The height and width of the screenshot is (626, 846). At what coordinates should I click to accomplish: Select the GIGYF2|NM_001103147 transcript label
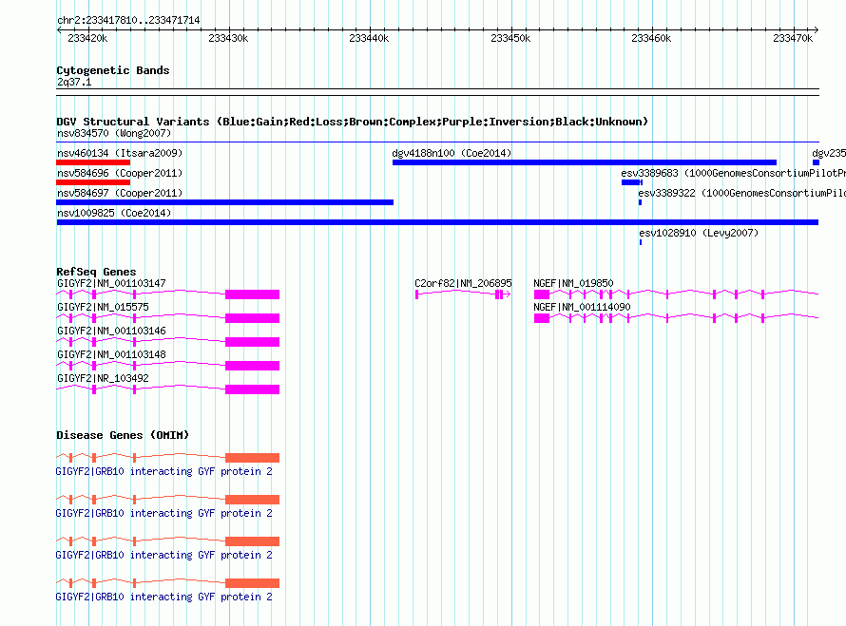[x=111, y=283]
